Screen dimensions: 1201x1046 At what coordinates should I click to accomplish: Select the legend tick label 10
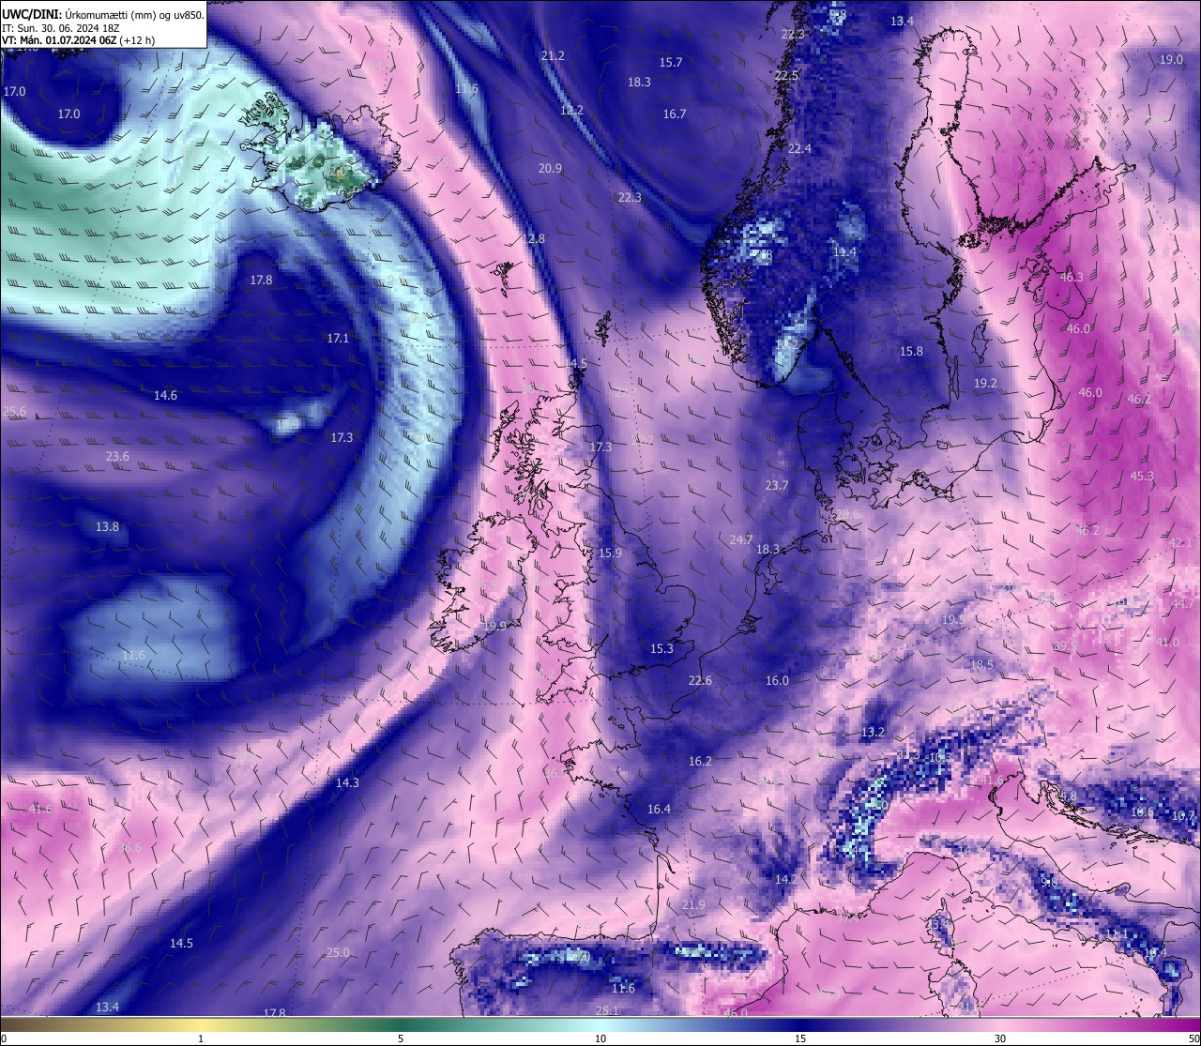click(x=600, y=1038)
